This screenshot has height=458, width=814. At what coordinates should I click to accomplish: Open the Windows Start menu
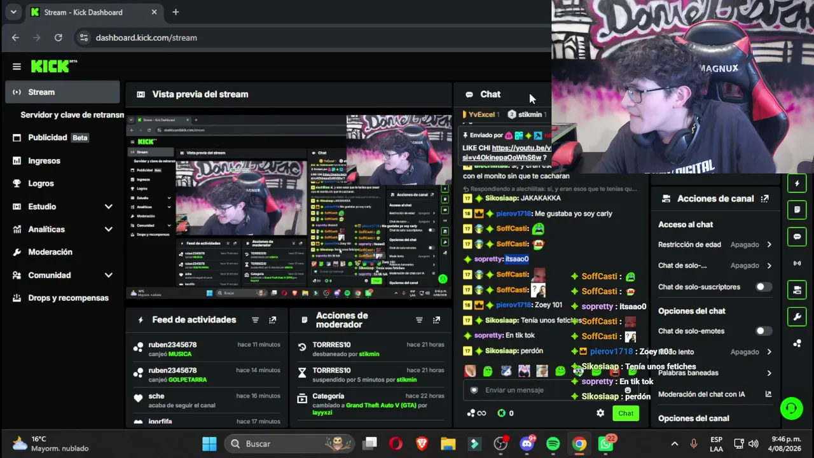click(x=210, y=443)
